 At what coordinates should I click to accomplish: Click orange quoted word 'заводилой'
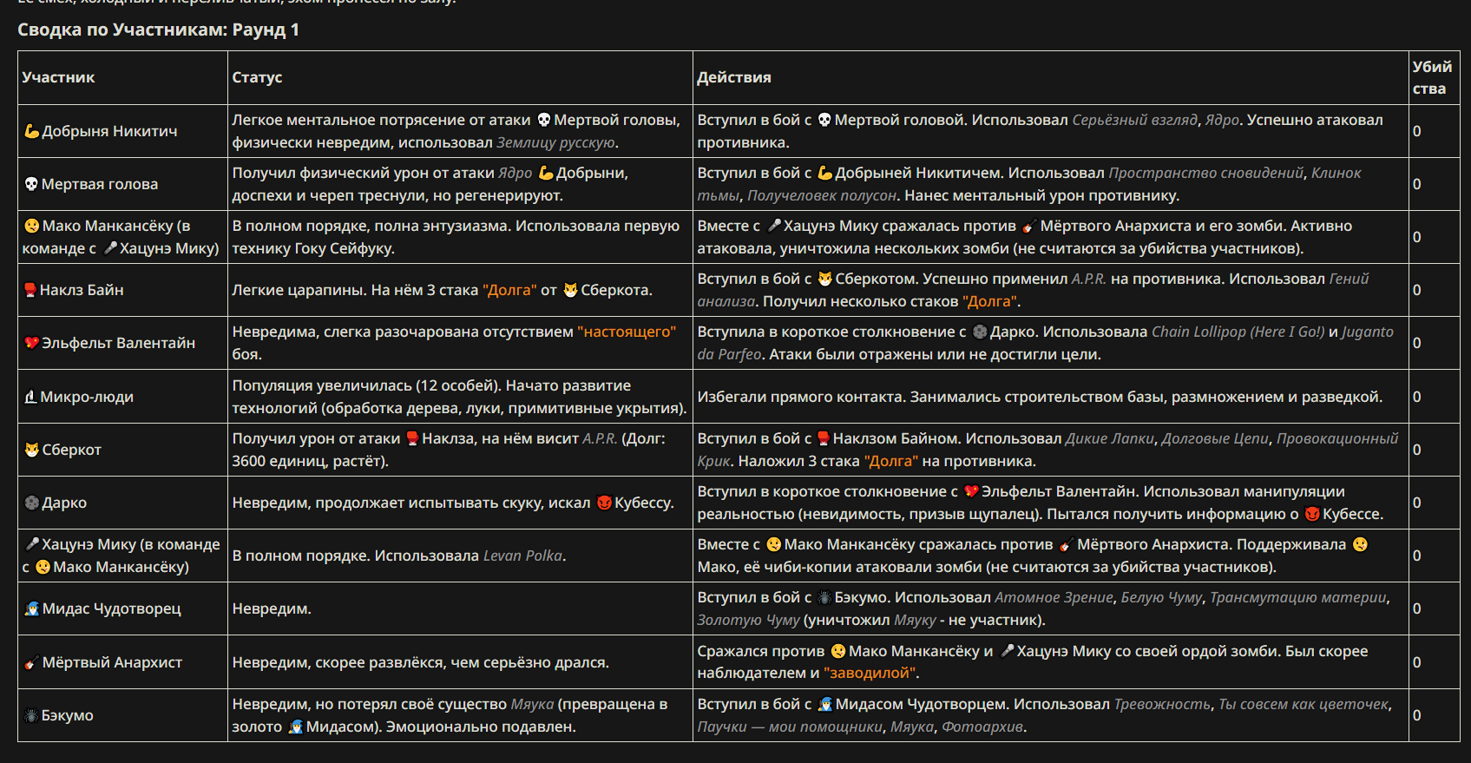[x=870, y=673]
